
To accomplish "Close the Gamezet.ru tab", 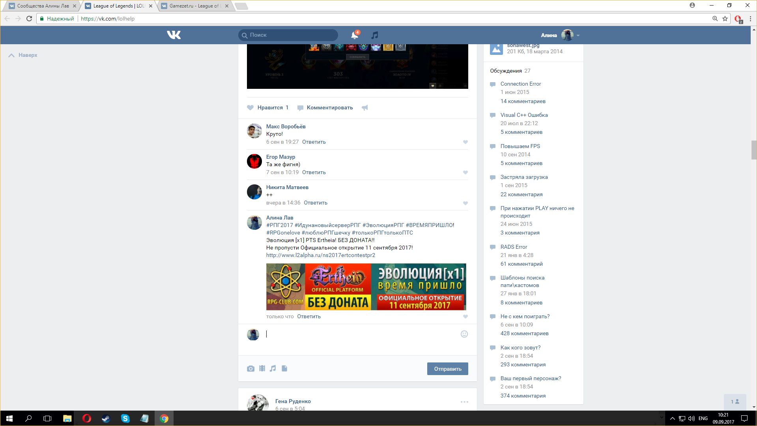I will 227,6.
